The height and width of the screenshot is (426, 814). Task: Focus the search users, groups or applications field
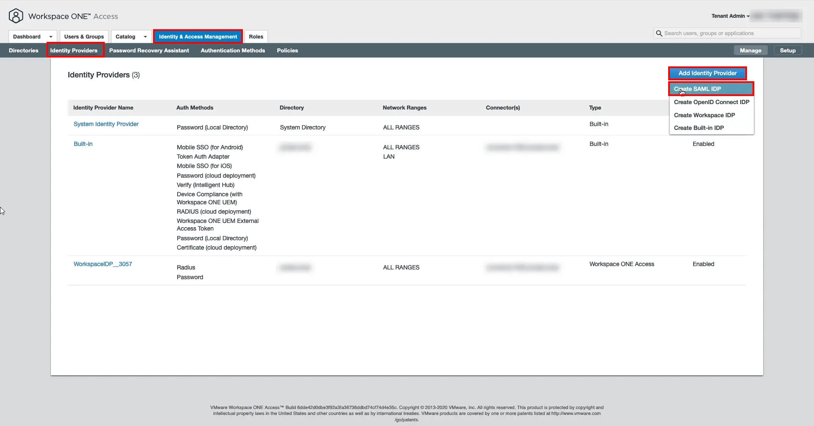(727, 33)
